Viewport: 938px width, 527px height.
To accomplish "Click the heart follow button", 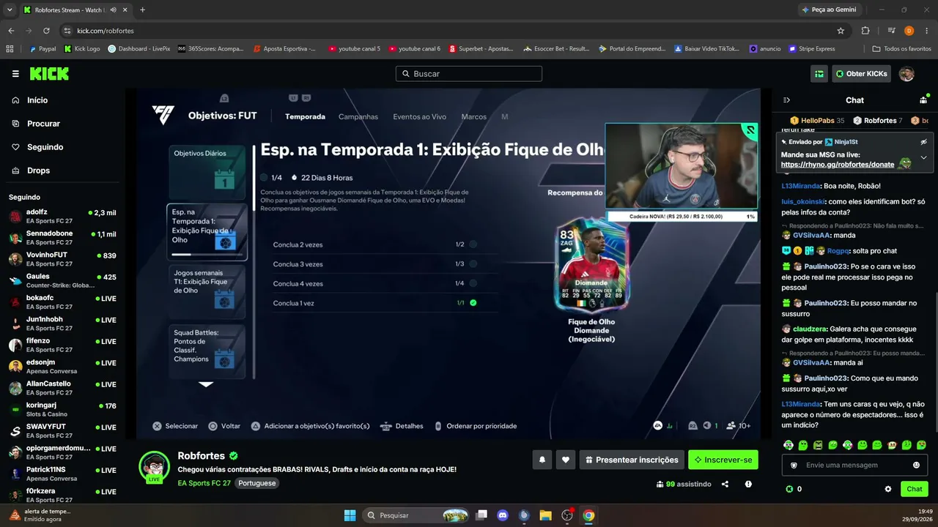I will click(x=565, y=460).
